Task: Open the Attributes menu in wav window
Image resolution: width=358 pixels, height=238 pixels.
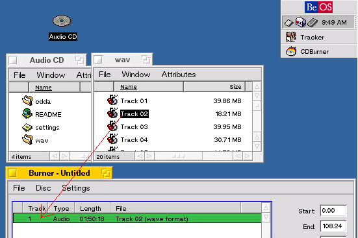Action: pyautogui.click(x=179, y=75)
